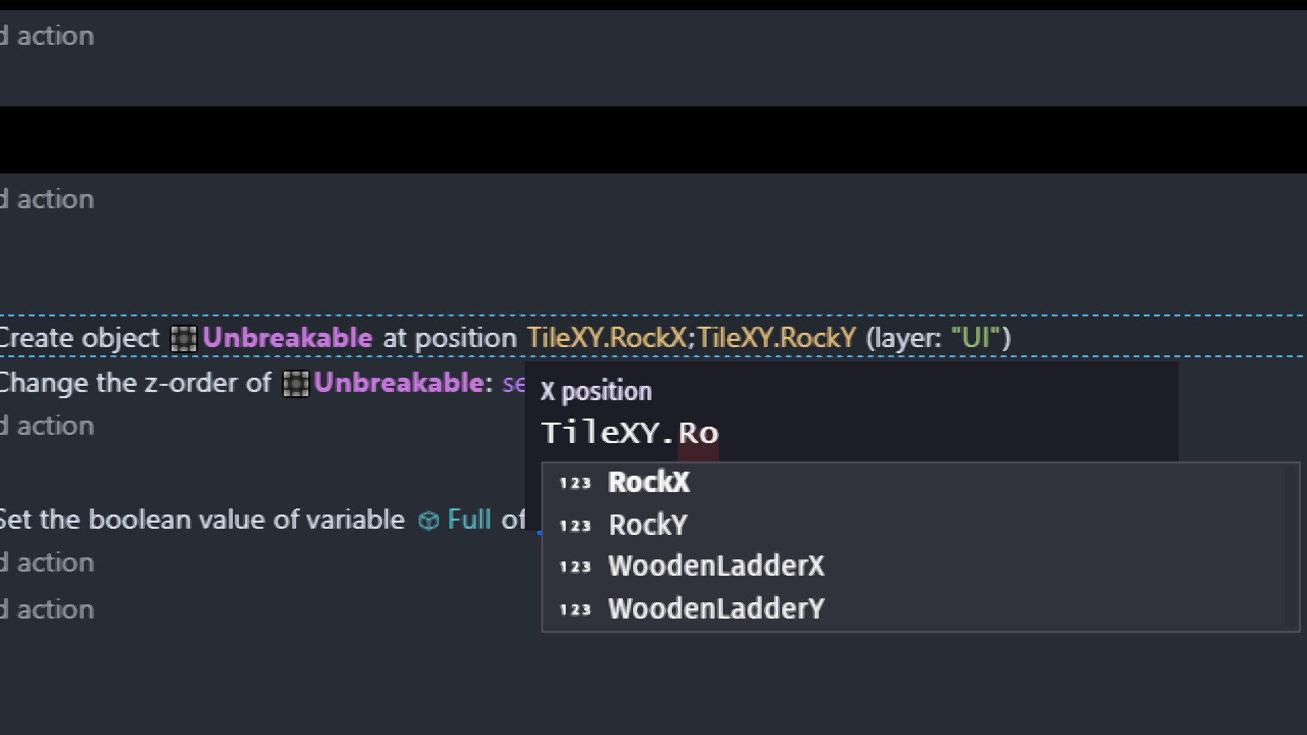Pick WoodenLadderX from suggestions
Viewport: 1307px width, 735px height.
[716, 566]
